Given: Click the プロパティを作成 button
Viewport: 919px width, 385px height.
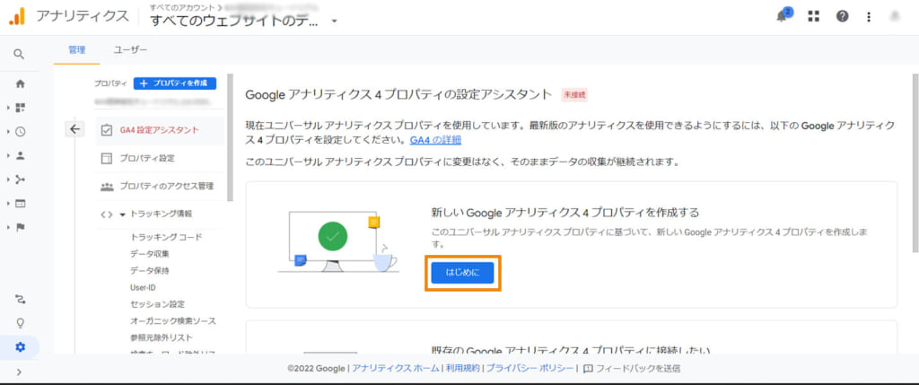Looking at the screenshot, I should pyautogui.click(x=175, y=83).
